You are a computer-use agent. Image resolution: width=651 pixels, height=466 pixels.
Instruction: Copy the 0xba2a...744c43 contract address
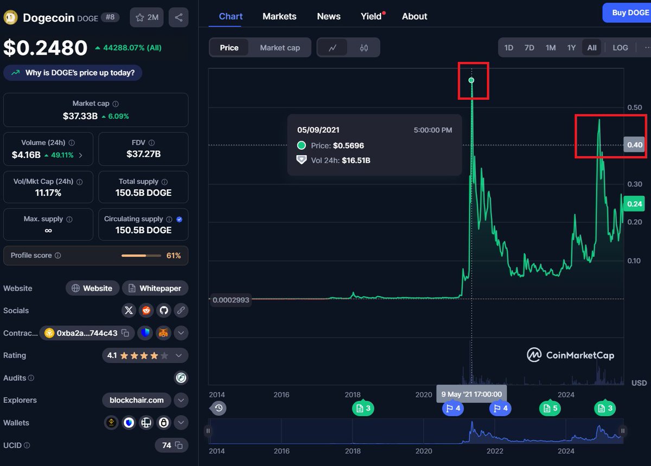click(x=125, y=333)
